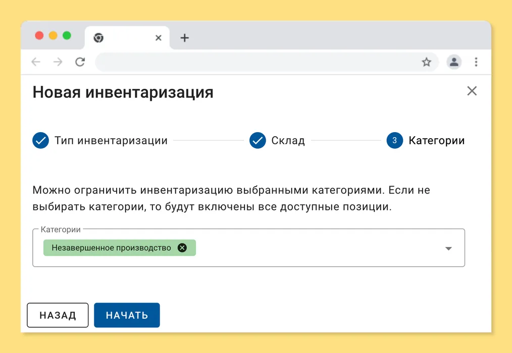The image size is (512, 353).
Task: Click the НАЧАТЬ button
Action: (127, 315)
